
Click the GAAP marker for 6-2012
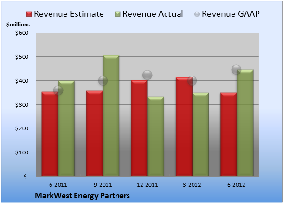[x=236, y=69]
